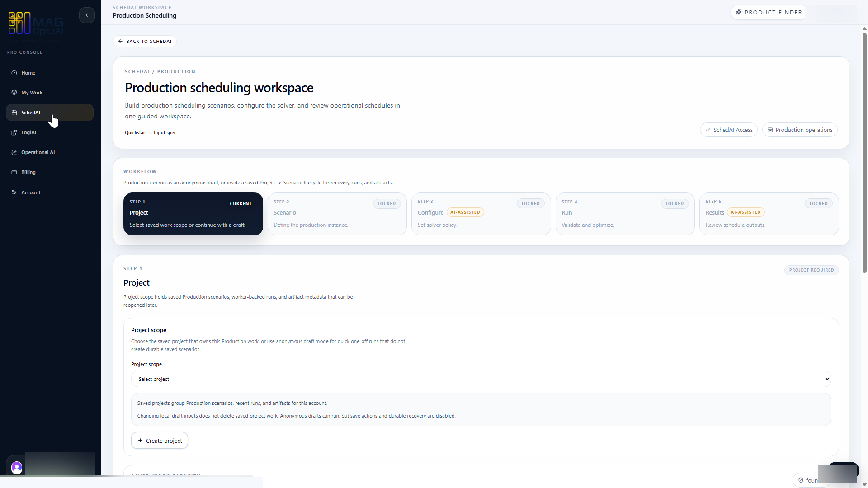Click LOCKED badge on Run step
868x488 pixels.
675,204
